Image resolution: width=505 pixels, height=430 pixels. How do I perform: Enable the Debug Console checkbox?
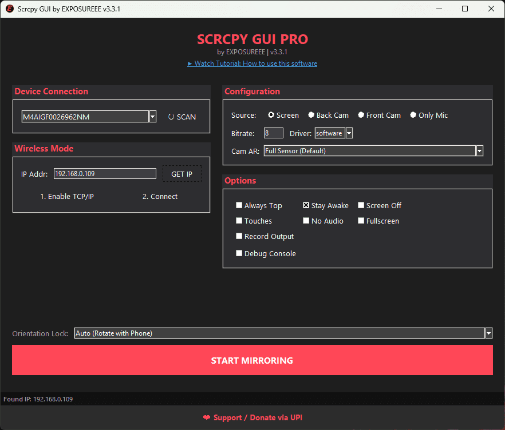point(239,254)
